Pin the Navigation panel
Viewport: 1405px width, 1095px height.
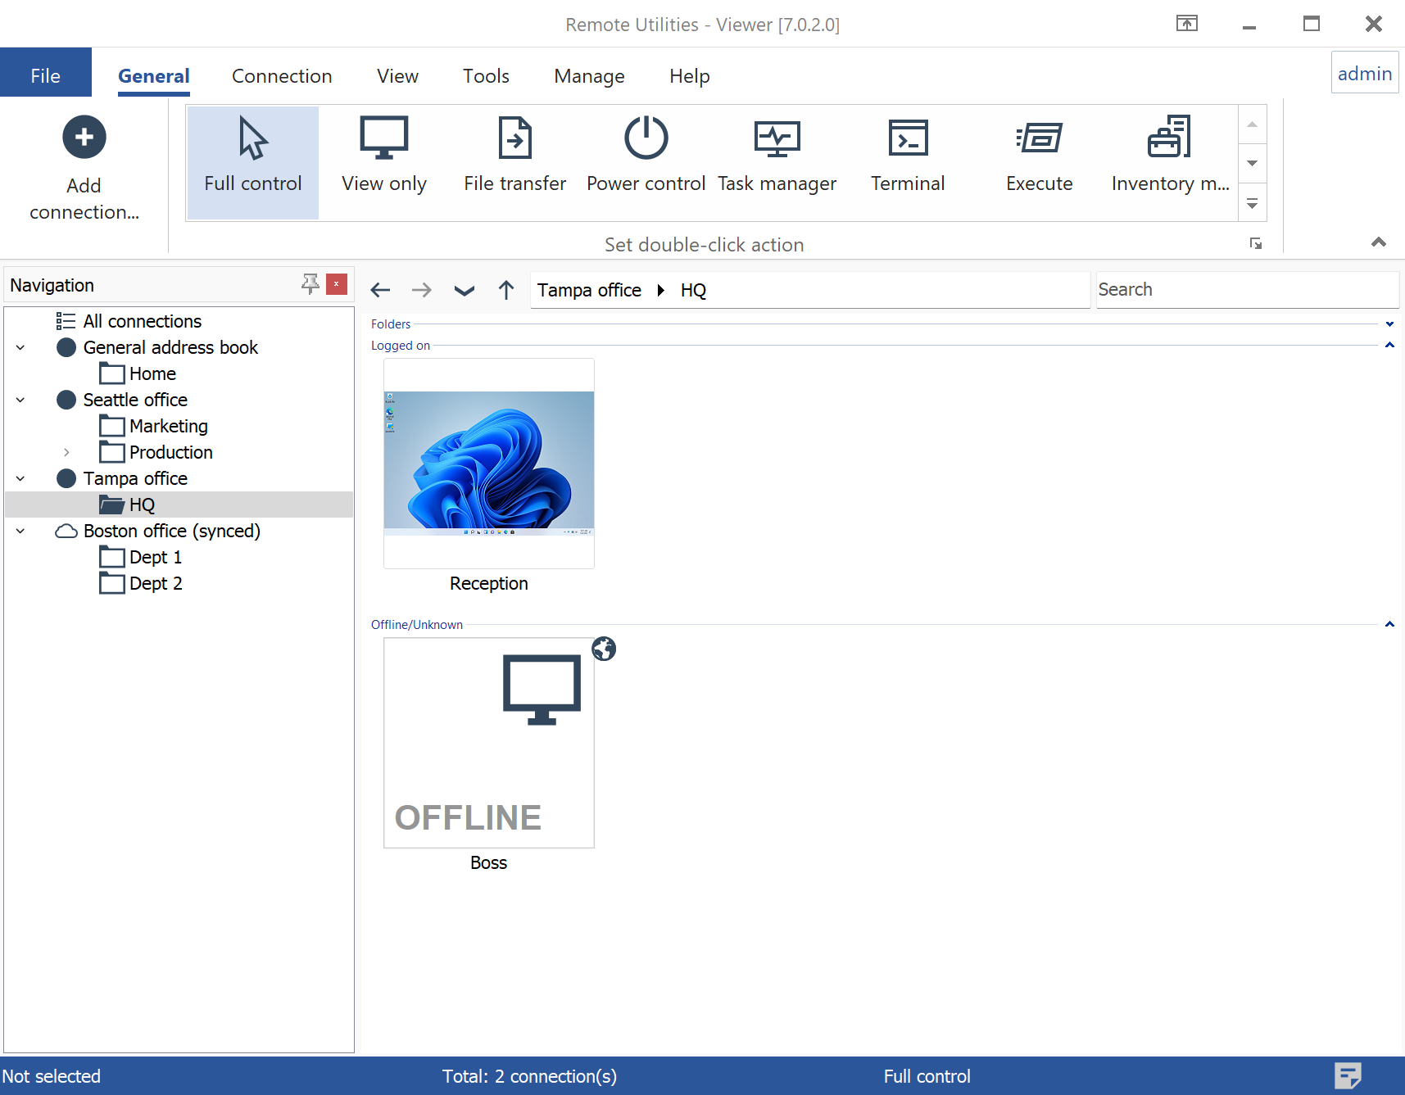tap(310, 283)
